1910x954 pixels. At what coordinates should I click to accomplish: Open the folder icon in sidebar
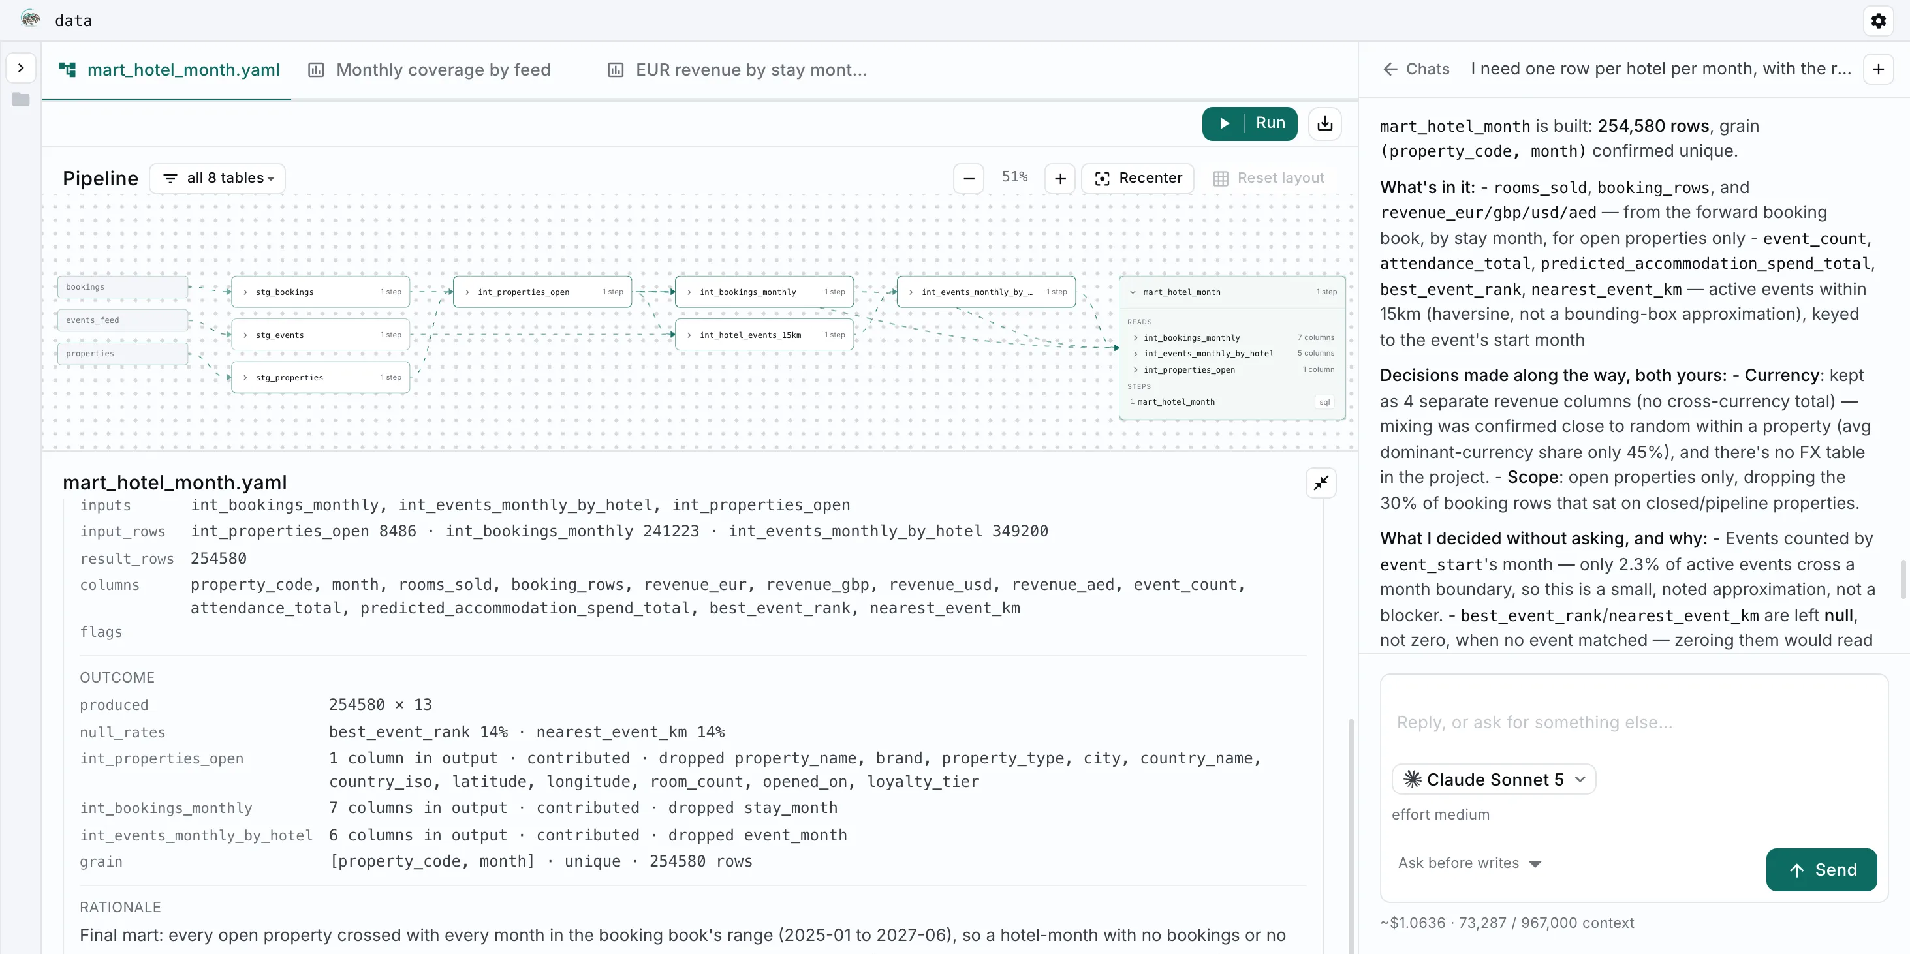click(21, 99)
